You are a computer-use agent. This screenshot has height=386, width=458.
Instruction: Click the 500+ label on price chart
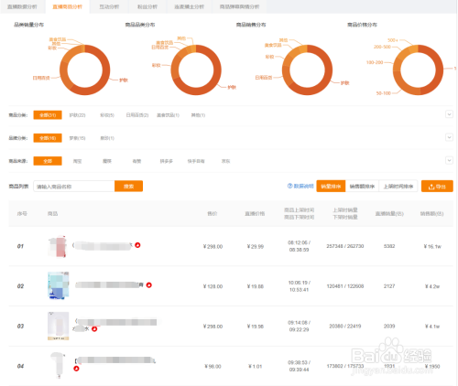(x=393, y=40)
